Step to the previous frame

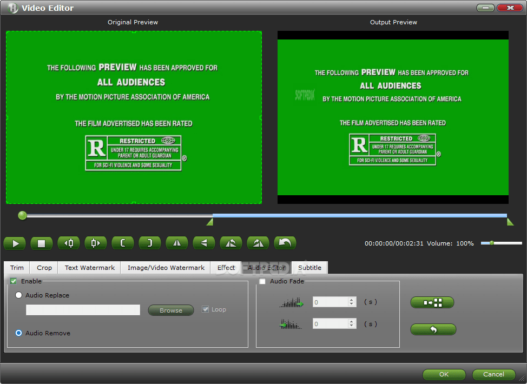(x=69, y=243)
